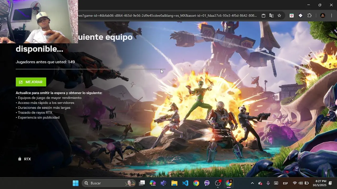Open the touch keyboard tray icon
This screenshot has width=337, height=189.
point(276,183)
